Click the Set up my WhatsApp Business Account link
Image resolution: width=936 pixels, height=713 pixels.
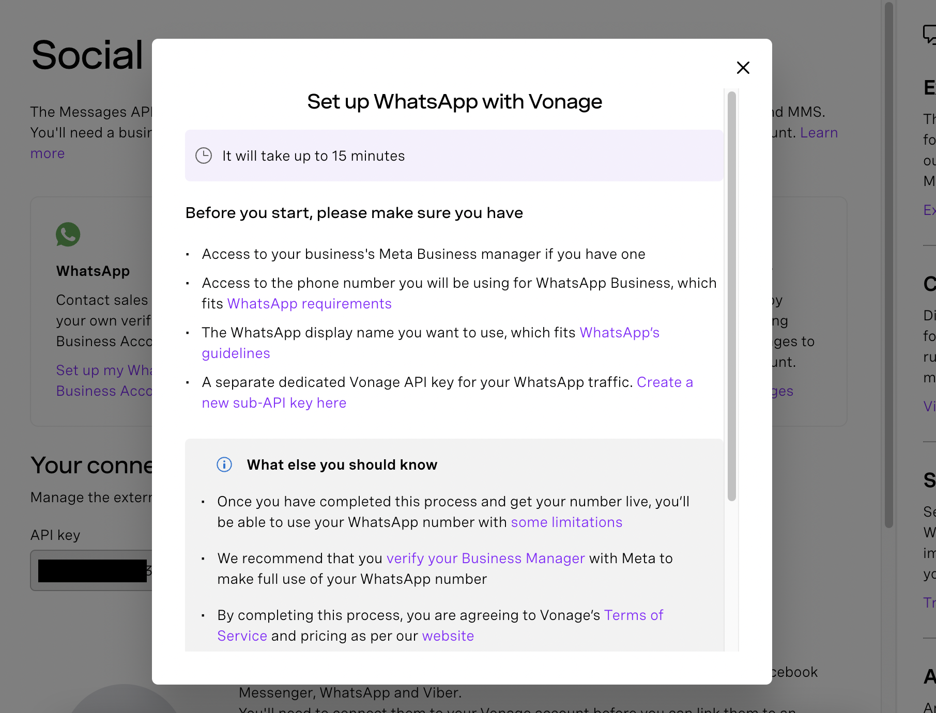[104, 381]
